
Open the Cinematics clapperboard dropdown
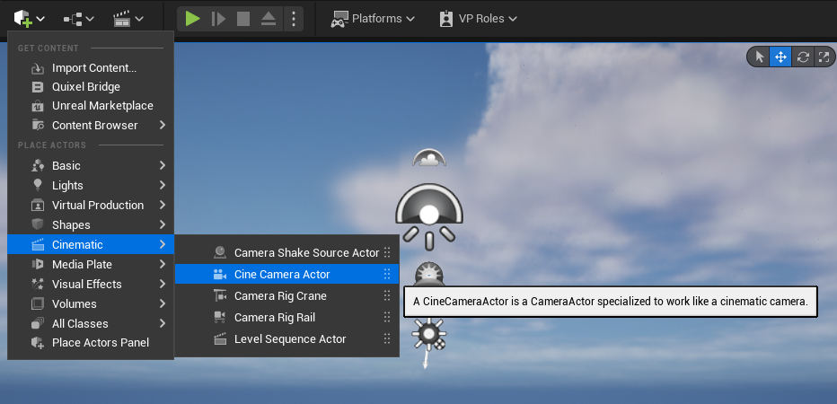pyautogui.click(x=128, y=19)
